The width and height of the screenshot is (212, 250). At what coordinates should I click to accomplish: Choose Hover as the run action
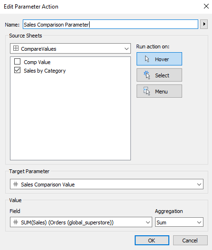pyautogui.click(x=159, y=59)
